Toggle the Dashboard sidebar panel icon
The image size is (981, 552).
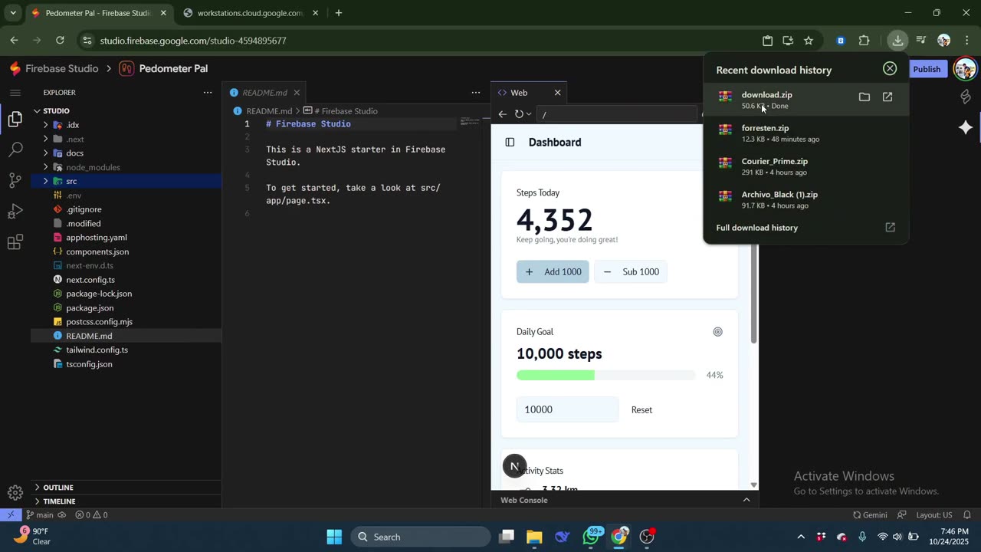pos(510,142)
